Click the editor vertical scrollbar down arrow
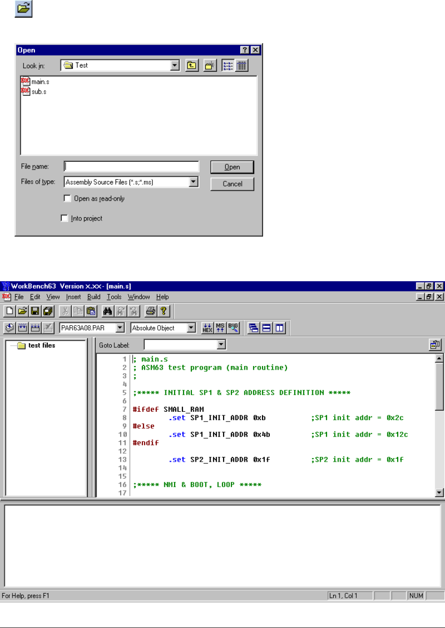The image size is (445, 628). click(x=439, y=493)
